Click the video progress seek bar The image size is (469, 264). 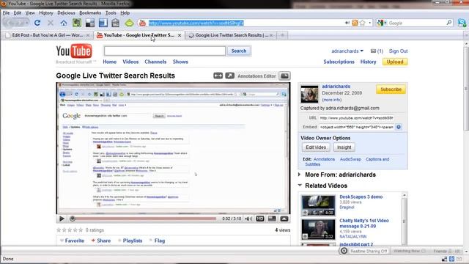[143, 219]
